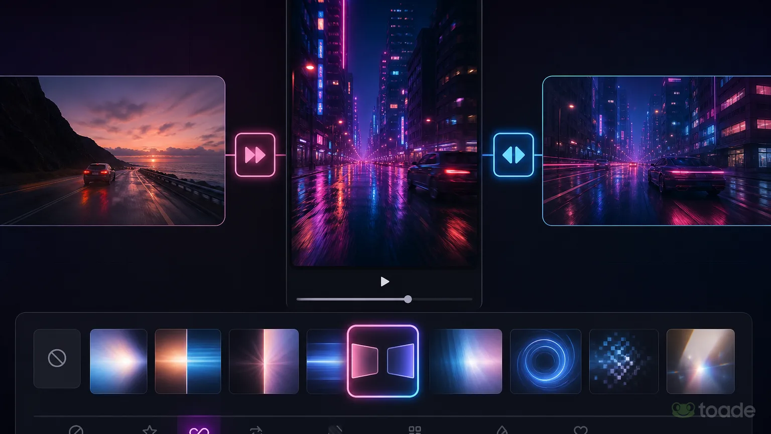
Task: Pick the orange-blue split streak transition
Action: tap(188, 361)
